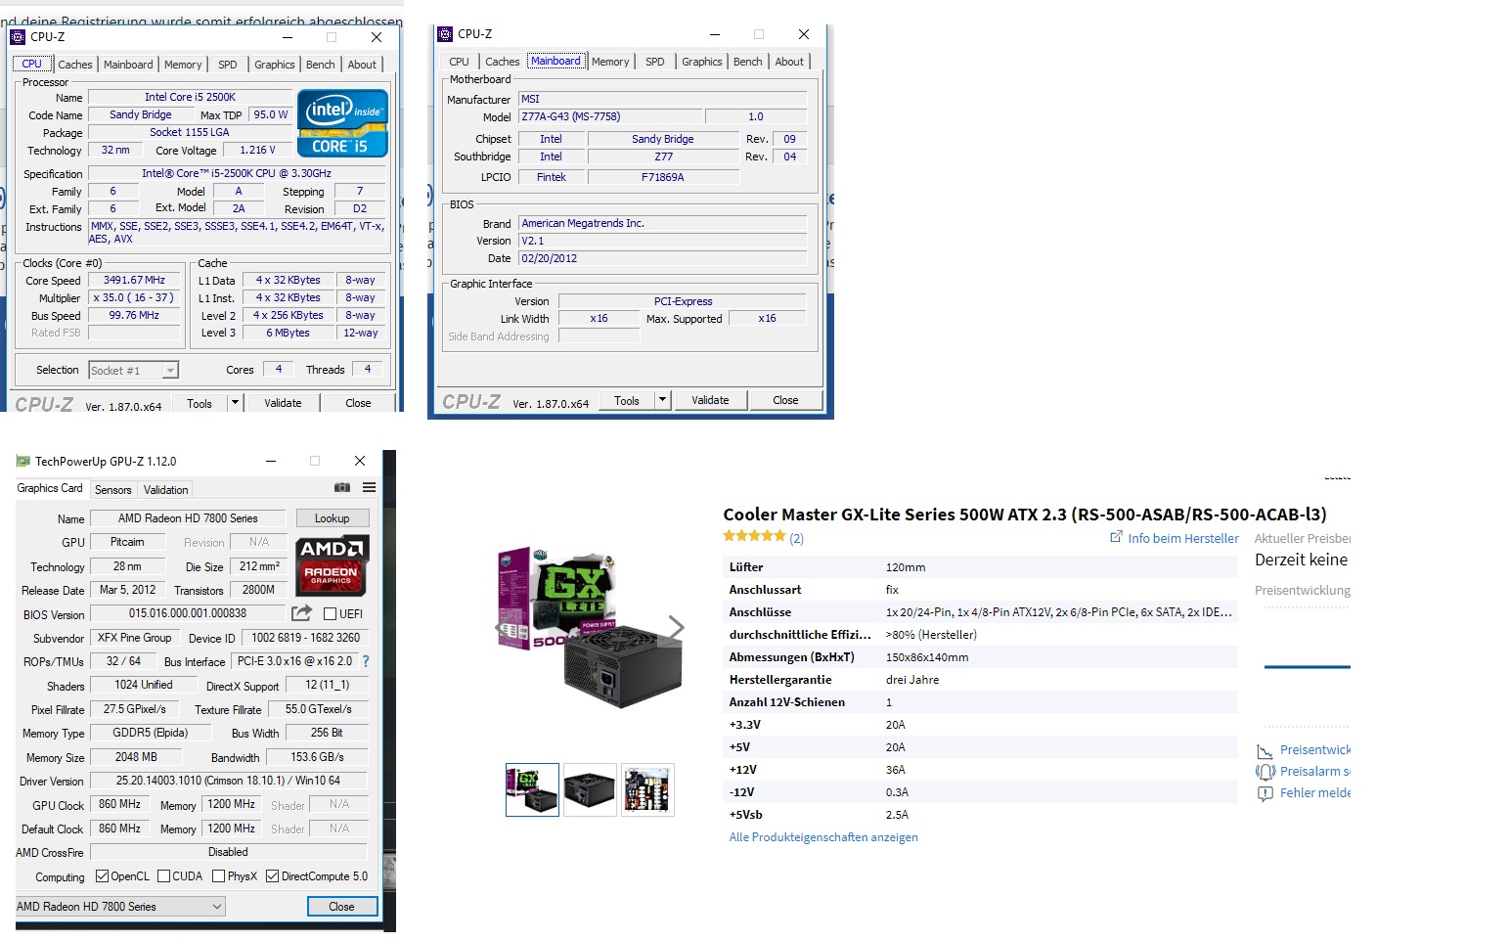Click the GPU-Z screenshot camera icon

click(x=342, y=487)
